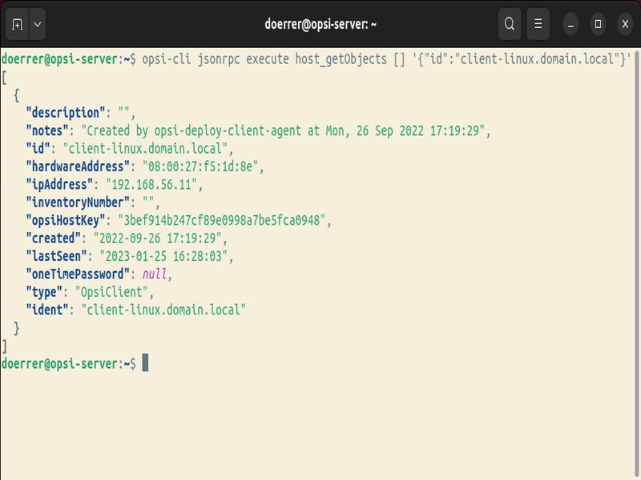641x480 pixels.
Task: Click the new tab plus icon
Action: [17, 23]
